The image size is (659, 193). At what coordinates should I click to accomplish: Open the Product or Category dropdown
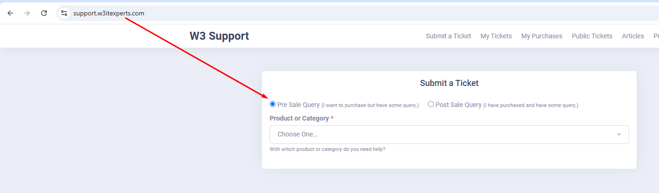(x=449, y=135)
